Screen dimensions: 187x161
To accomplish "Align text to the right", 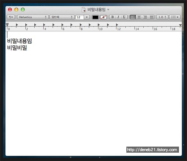I will click(145, 17).
